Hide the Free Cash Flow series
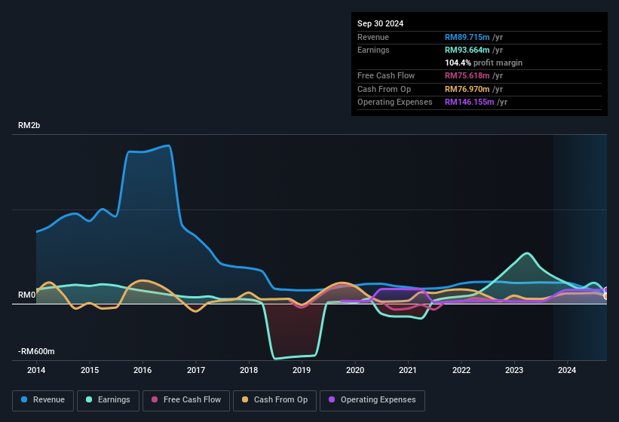 coord(188,400)
